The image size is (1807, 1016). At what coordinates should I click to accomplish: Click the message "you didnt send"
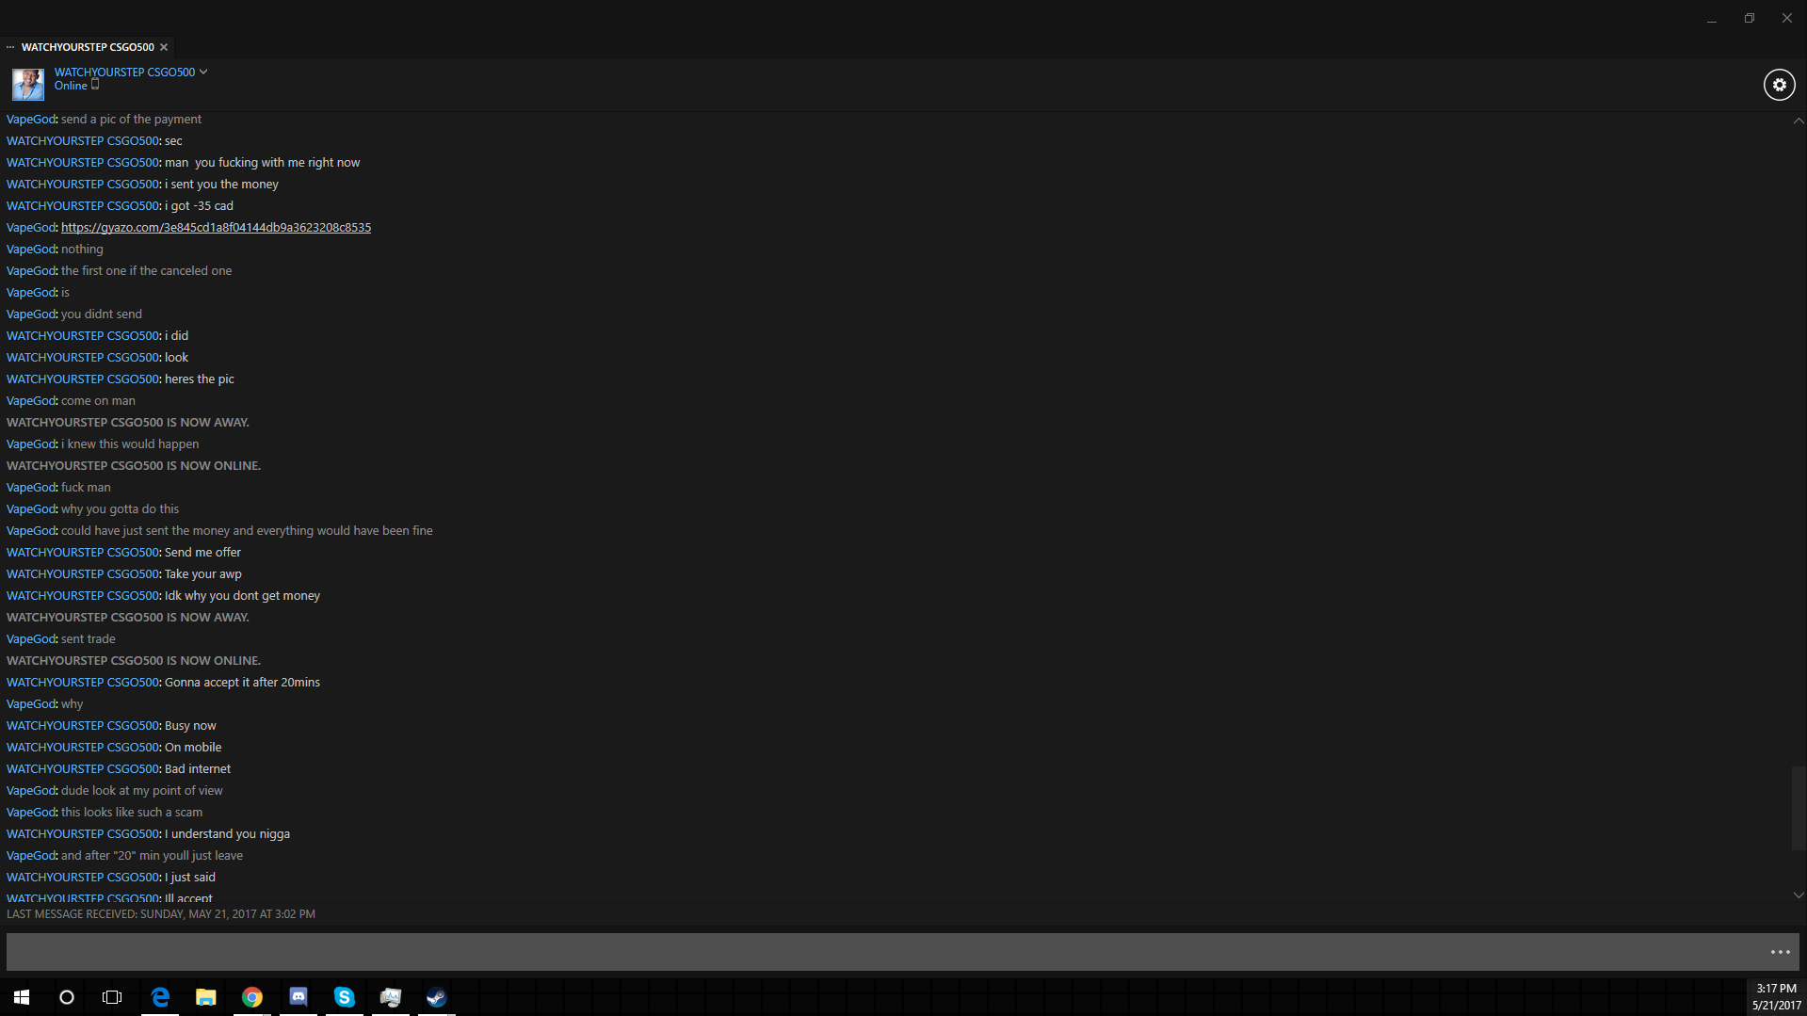pyautogui.click(x=102, y=314)
